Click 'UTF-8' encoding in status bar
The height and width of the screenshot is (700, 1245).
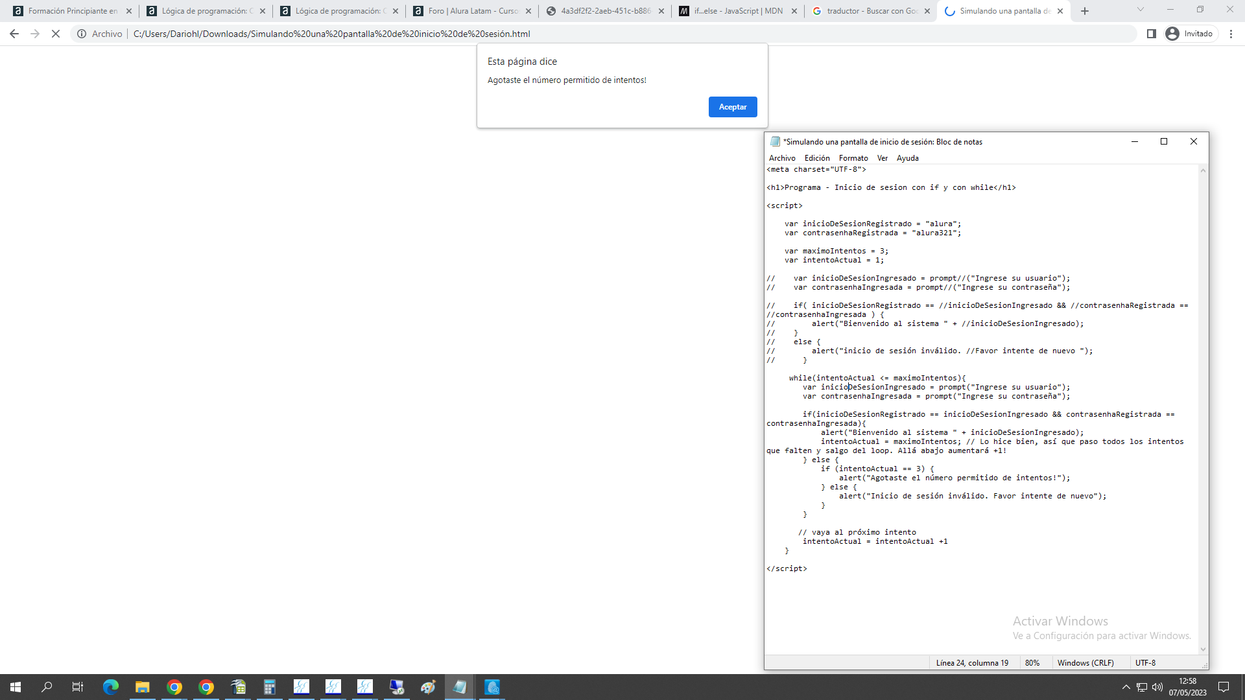(x=1146, y=663)
